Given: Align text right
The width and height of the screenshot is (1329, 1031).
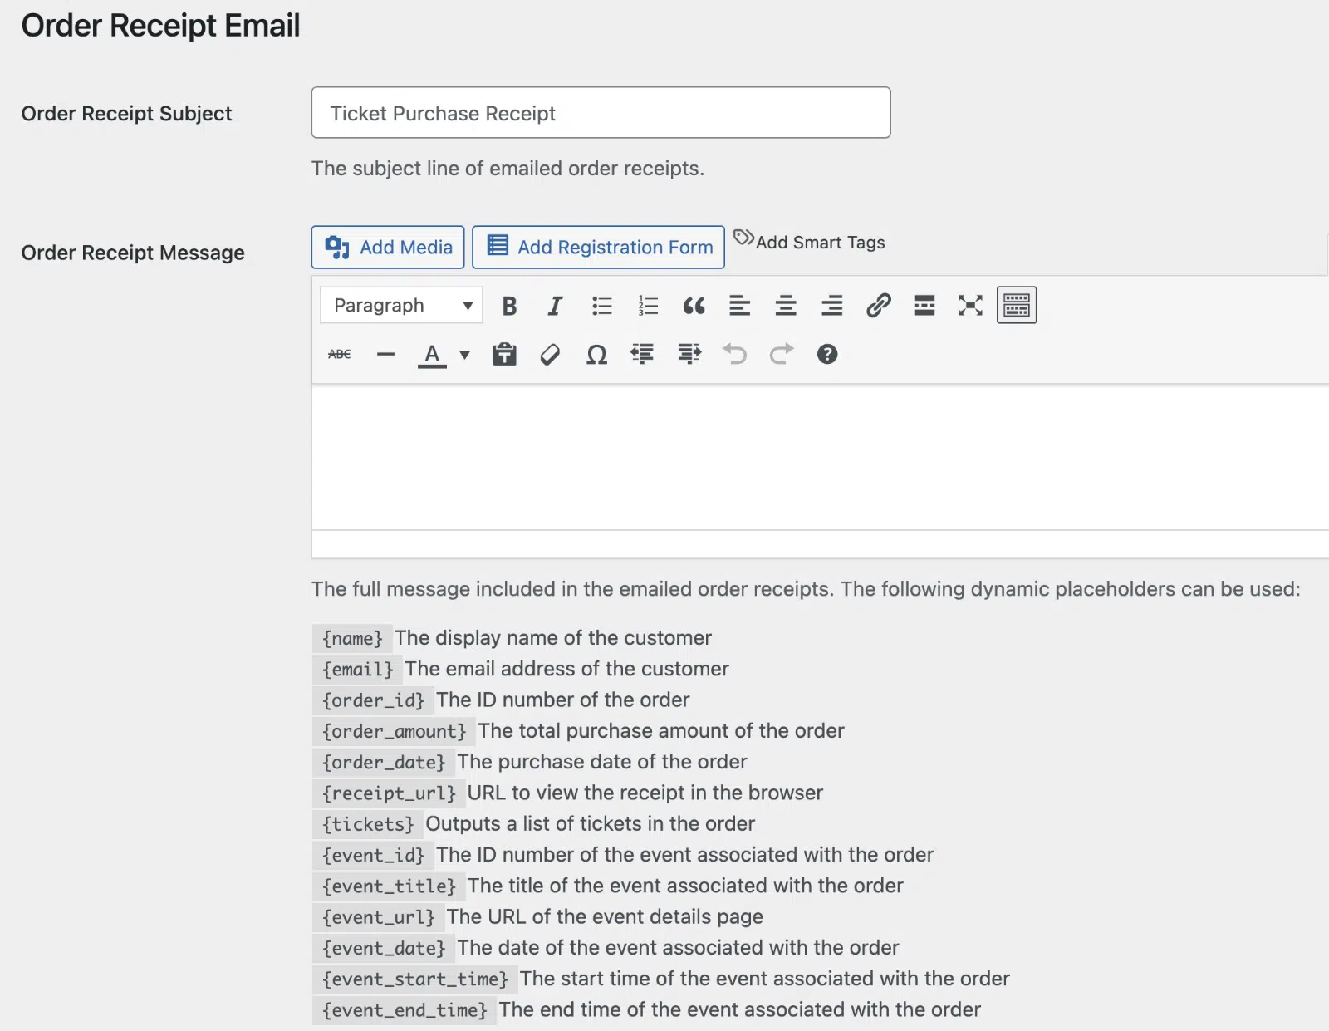Looking at the screenshot, I should (x=831, y=306).
